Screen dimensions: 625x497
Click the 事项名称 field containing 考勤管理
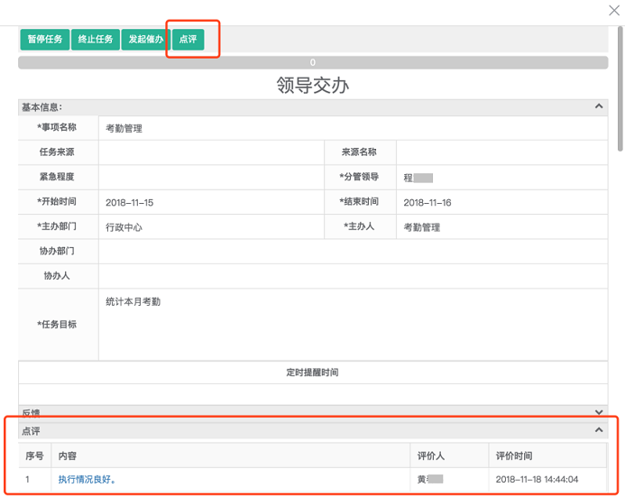[x=352, y=128]
